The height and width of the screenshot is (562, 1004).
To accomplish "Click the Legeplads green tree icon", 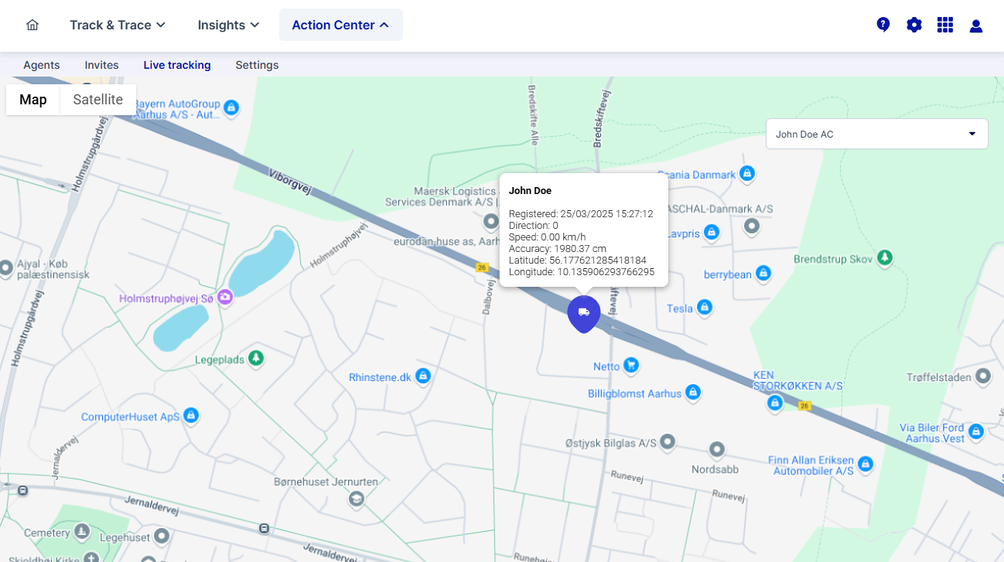I will click(x=256, y=358).
